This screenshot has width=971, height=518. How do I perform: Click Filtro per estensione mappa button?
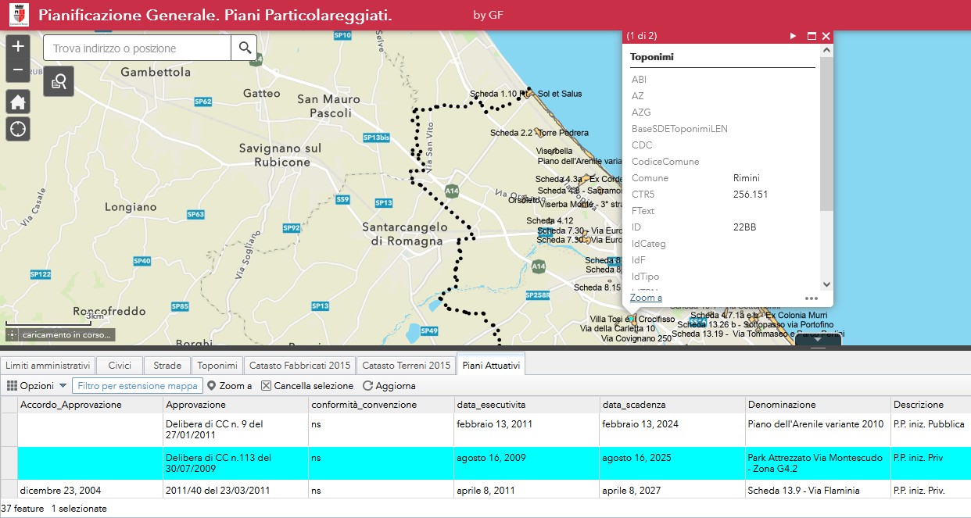[x=138, y=386]
